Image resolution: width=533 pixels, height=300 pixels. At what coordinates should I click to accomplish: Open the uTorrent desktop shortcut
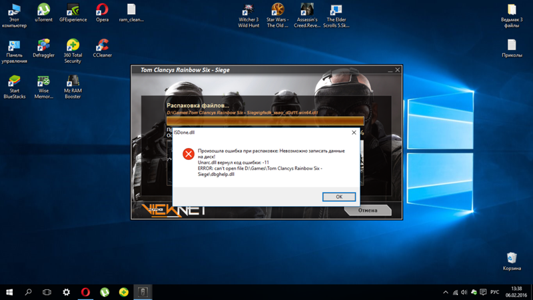pyautogui.click(x=43, y=13)
